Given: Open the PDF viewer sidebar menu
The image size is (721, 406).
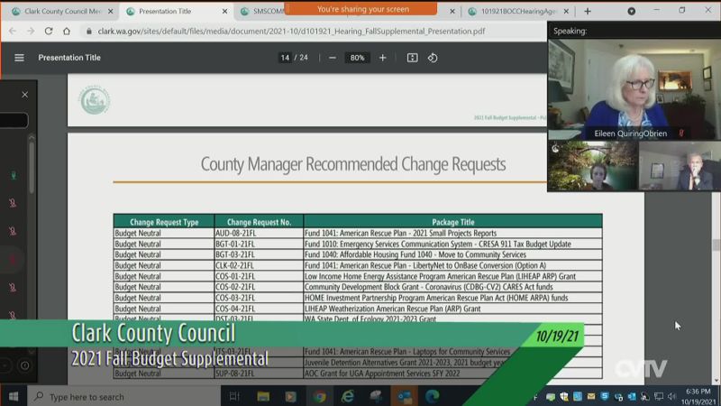Looking at the screenshot, I should click(19, 58).
